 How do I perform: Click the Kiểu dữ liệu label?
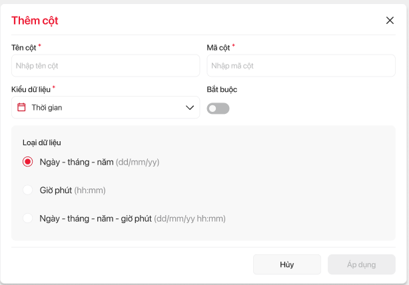(x=31, y=89)
